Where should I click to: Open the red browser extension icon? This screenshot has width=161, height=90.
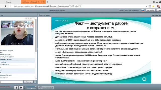pos(158,6)
